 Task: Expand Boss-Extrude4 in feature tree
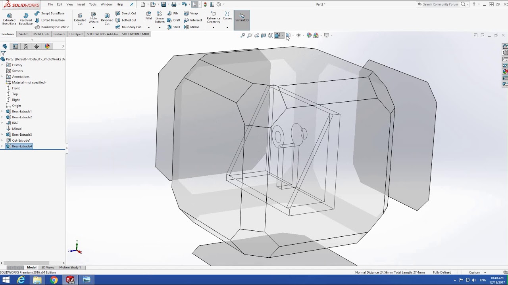pyautogui.click(x=2, y=146)
